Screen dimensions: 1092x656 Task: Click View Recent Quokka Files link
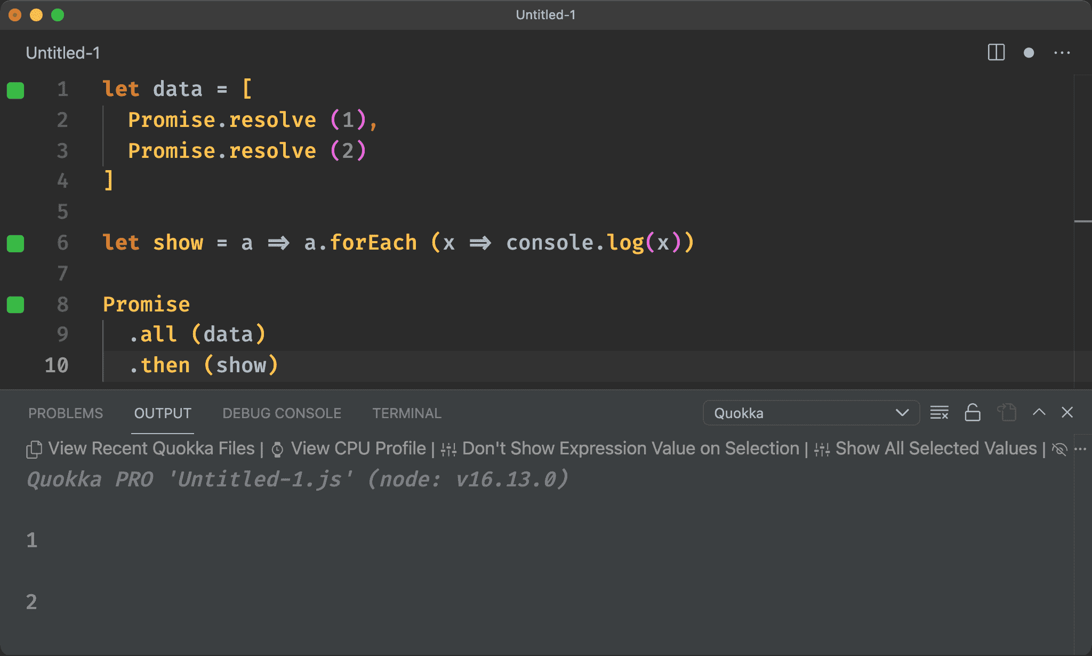(x=151, y=449)
